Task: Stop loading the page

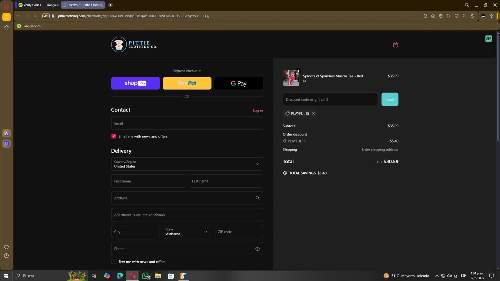Action: pos(35,16)
